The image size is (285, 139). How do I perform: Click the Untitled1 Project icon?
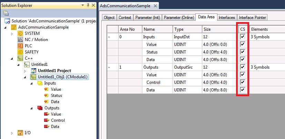click(x=33, y=71)
